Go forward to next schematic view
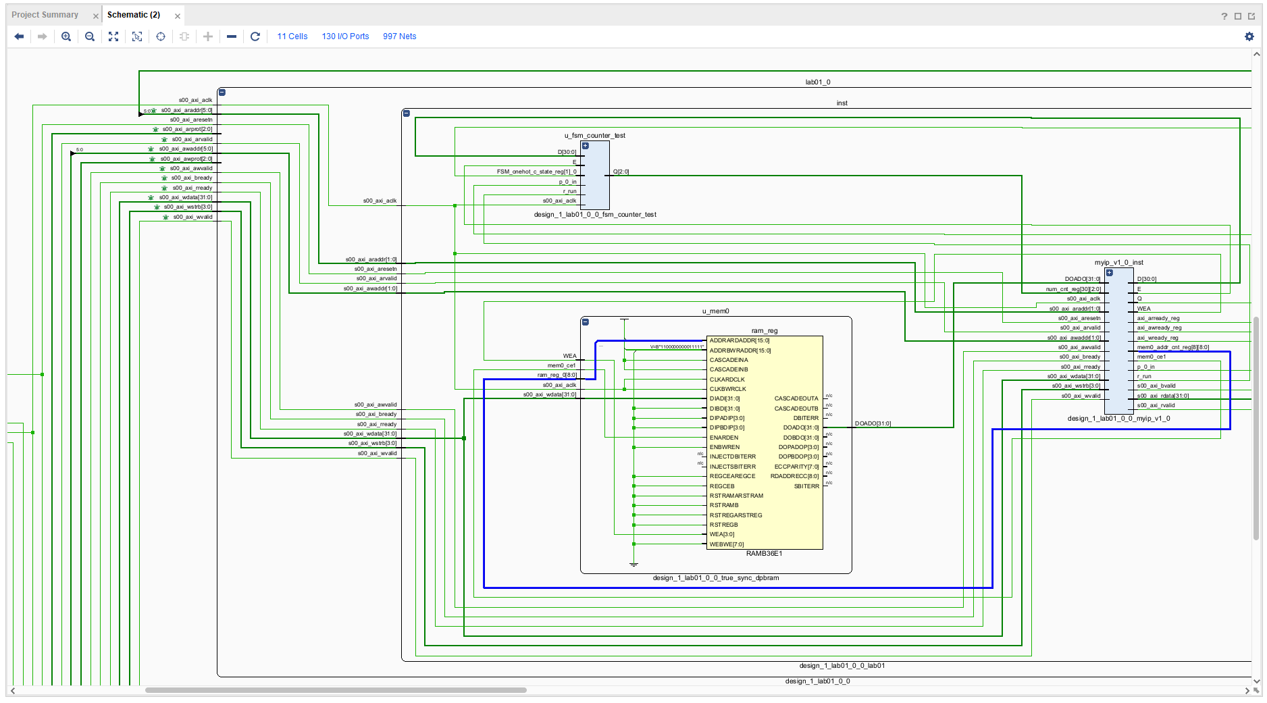Image resolution: width=1267 pixels, height=703 pixels. (x=43, y=36)
